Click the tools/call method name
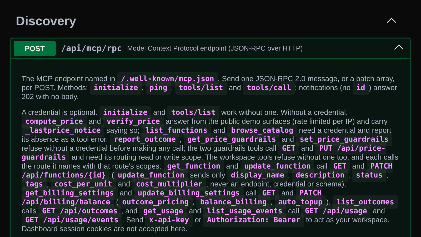The width and height of the screenshot is (421, 237). [x=269, y=88]
